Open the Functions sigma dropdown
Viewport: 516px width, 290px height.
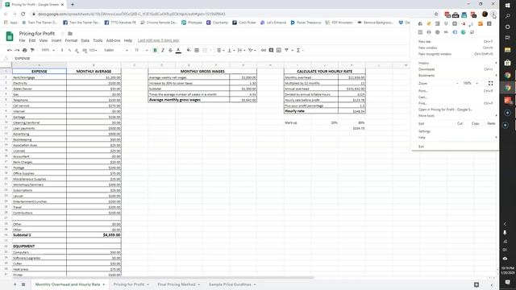coord(299,50)
